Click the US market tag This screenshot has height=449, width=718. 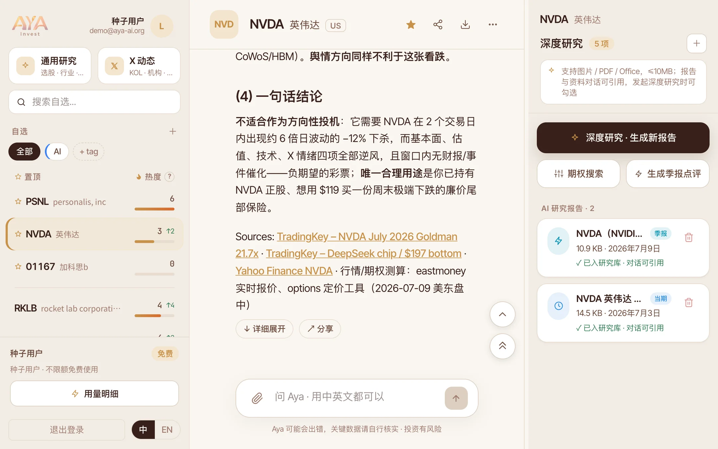[335, 26]
